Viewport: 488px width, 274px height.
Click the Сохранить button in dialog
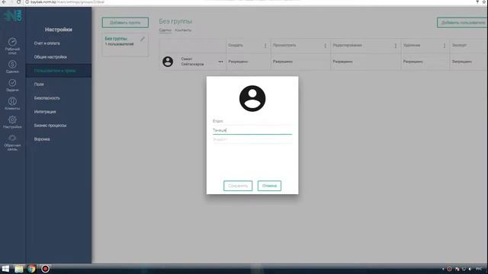[x=238, y=186]
